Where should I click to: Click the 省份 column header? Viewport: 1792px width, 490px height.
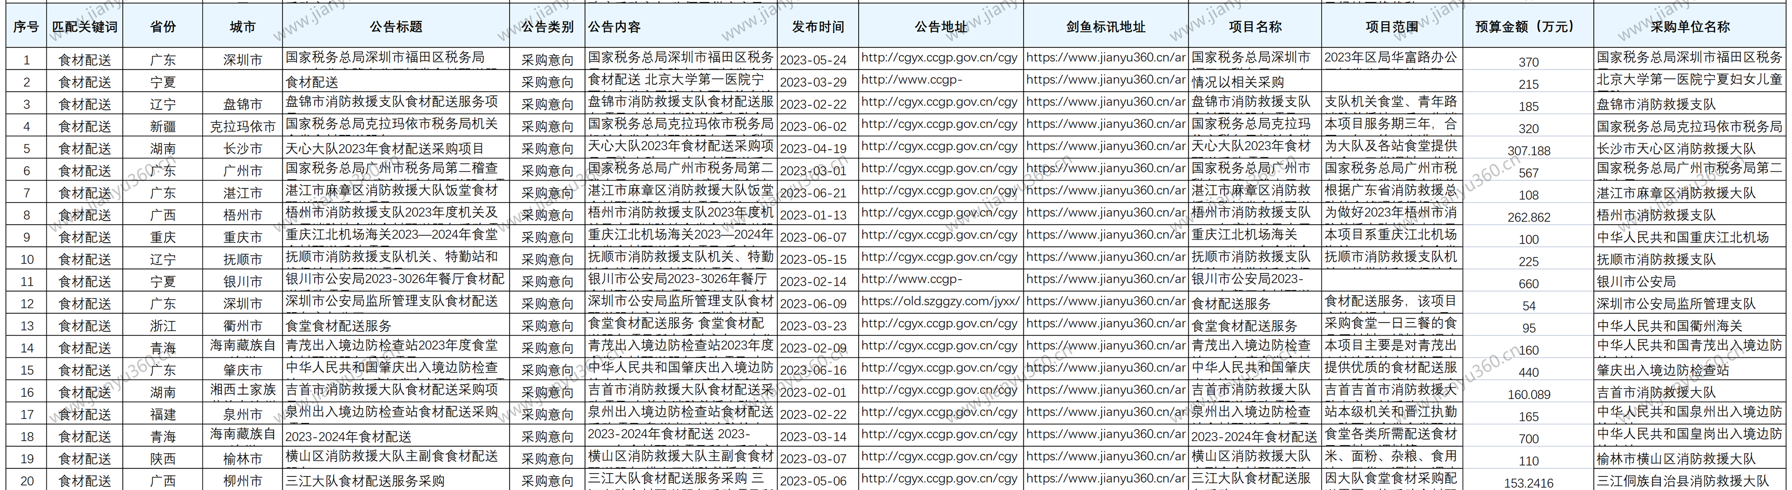(163, 26)
